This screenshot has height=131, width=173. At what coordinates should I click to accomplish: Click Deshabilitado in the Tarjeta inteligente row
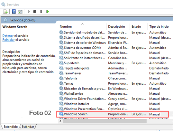pos(159,68)
